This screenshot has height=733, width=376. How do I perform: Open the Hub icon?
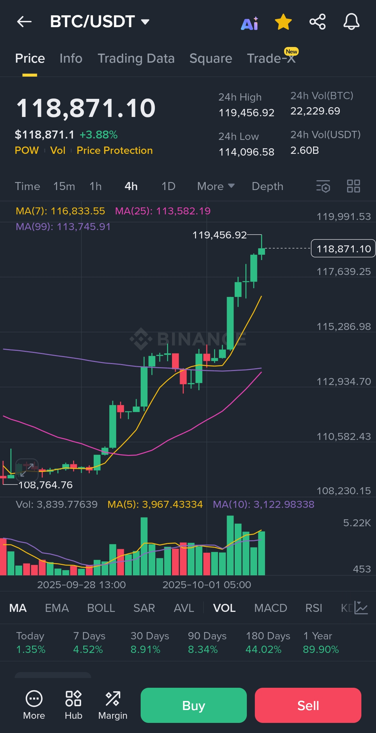tap(73, 705)
